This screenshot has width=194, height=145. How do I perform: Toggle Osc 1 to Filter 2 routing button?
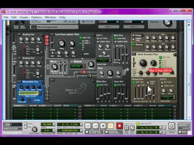tap(47, 92)
